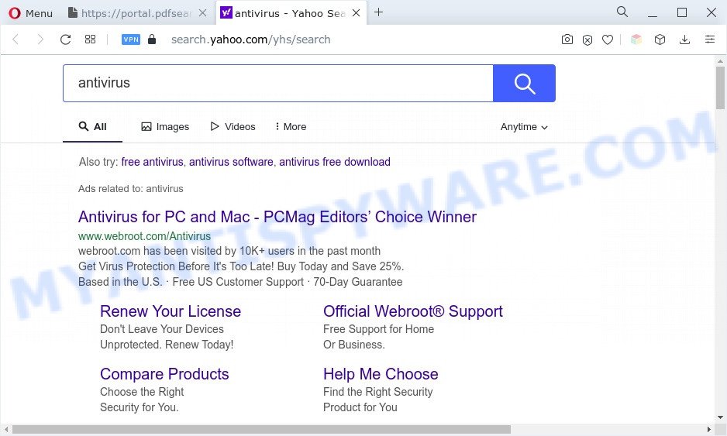The image size is (727, 436).
Task: Click the horizontal scrollbar right arrow
Action: click(x=708, y=430)
